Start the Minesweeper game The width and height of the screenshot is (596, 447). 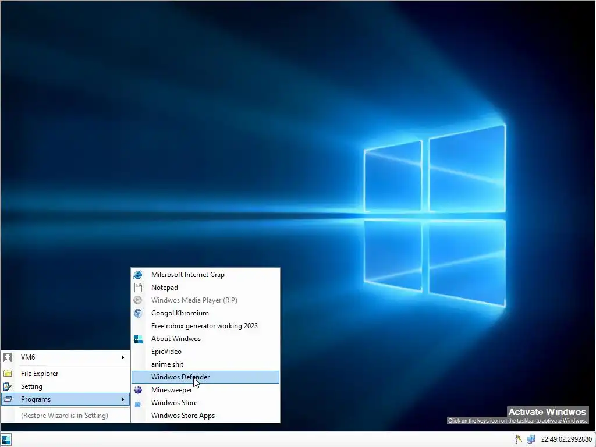tap(205, 390)
